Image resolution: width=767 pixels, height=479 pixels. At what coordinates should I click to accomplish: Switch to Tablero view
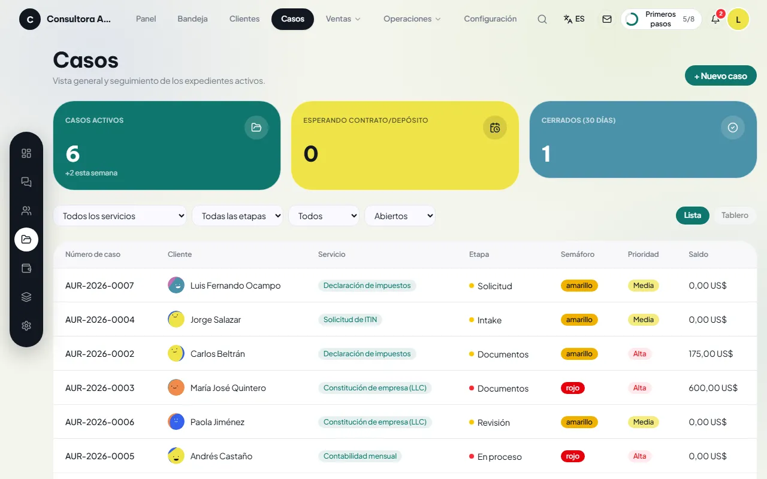735,216
